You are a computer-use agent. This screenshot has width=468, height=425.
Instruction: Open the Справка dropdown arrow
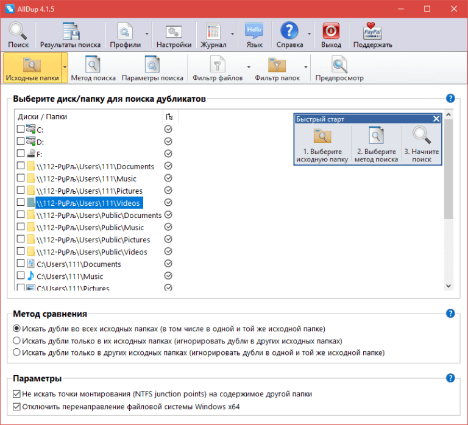point(310,35)
